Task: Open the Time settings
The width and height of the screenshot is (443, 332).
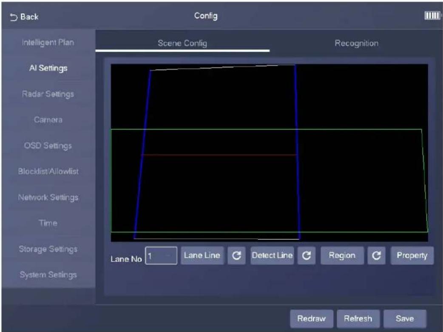Action: 48,223
